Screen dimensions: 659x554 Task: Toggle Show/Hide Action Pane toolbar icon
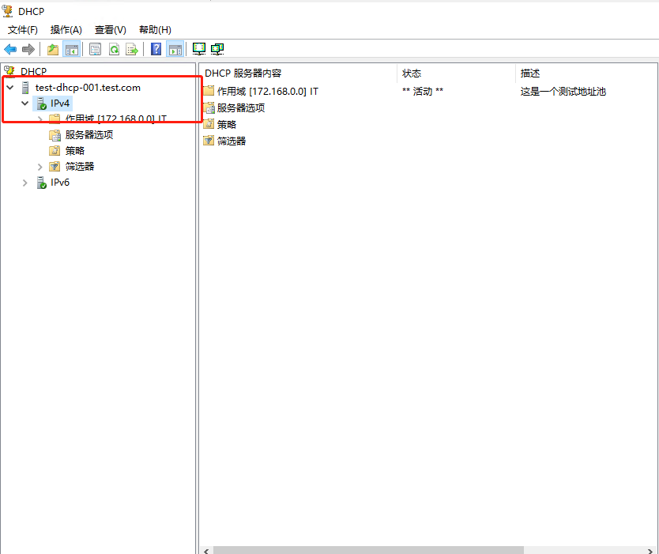pos(175,50)
